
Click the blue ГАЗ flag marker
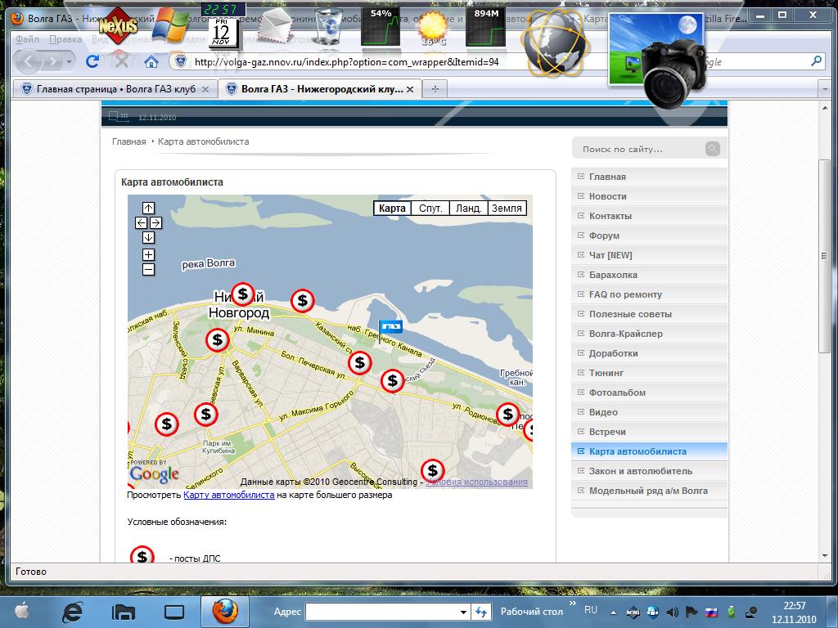[390, 327]
